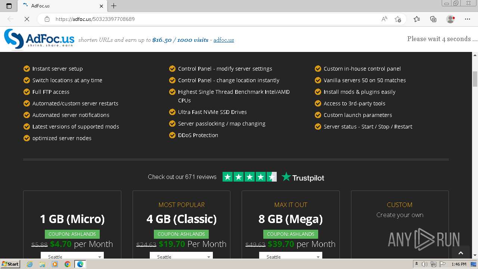The image size is (478, 269).
Task: Click Instant server setup feature text
Action: 58,69
